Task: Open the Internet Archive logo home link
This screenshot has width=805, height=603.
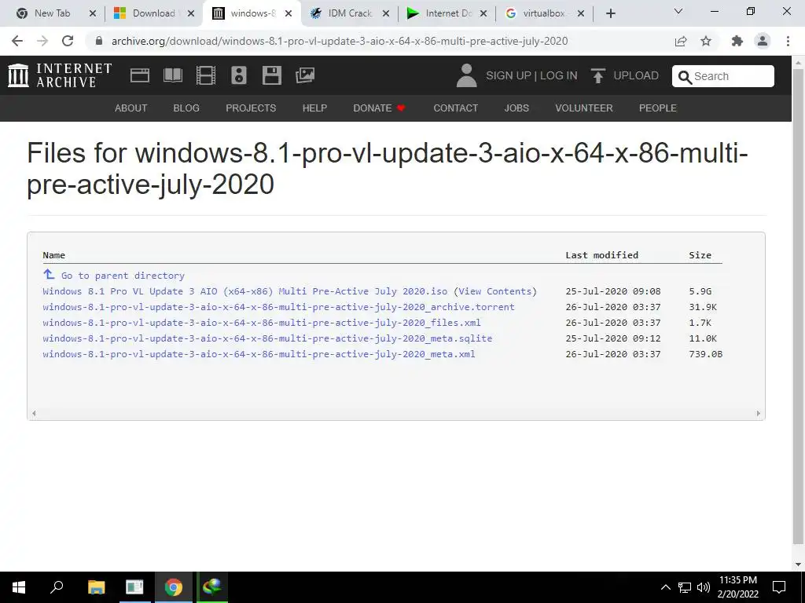Action: coord(60,75)
